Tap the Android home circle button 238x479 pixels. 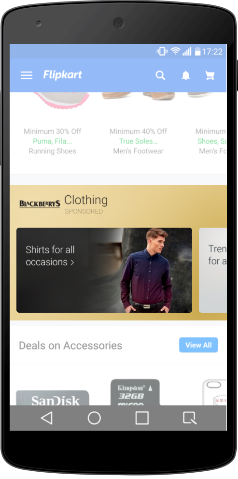pyautogui.click(x=94, y=418)
